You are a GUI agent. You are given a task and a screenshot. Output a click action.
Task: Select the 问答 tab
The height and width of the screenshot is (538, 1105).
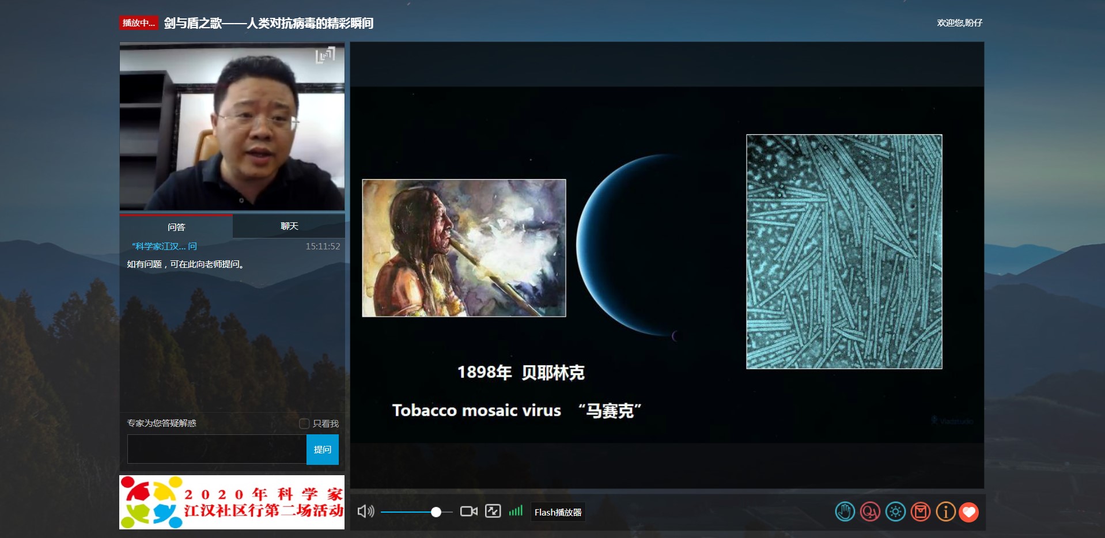pos(176,227)
